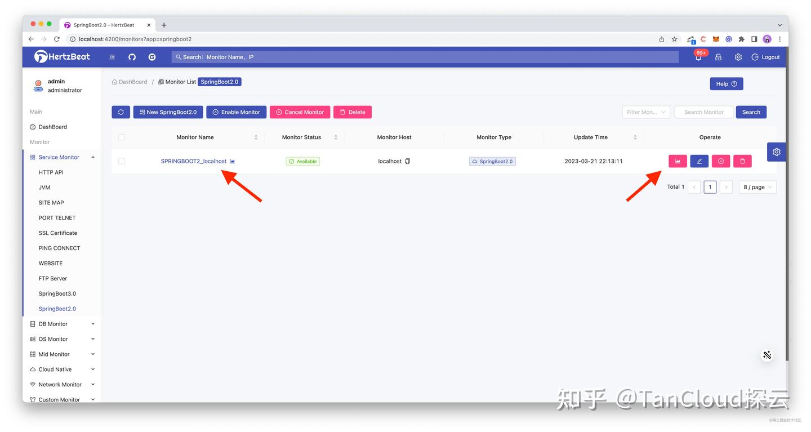Select JVM in sidebar

pyautogui.click(x=44, y=188)
